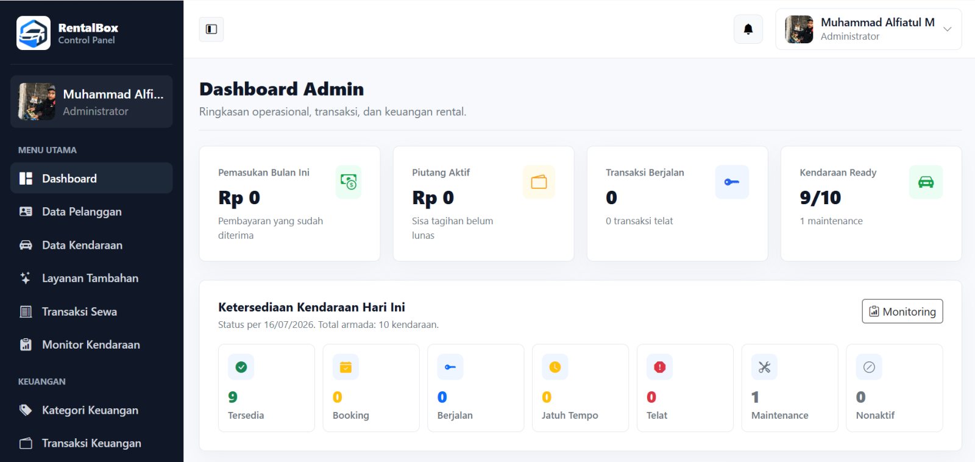Click "Rp 0" under Piutang Aktif
The image size is (975, 462).
[433, 197]
